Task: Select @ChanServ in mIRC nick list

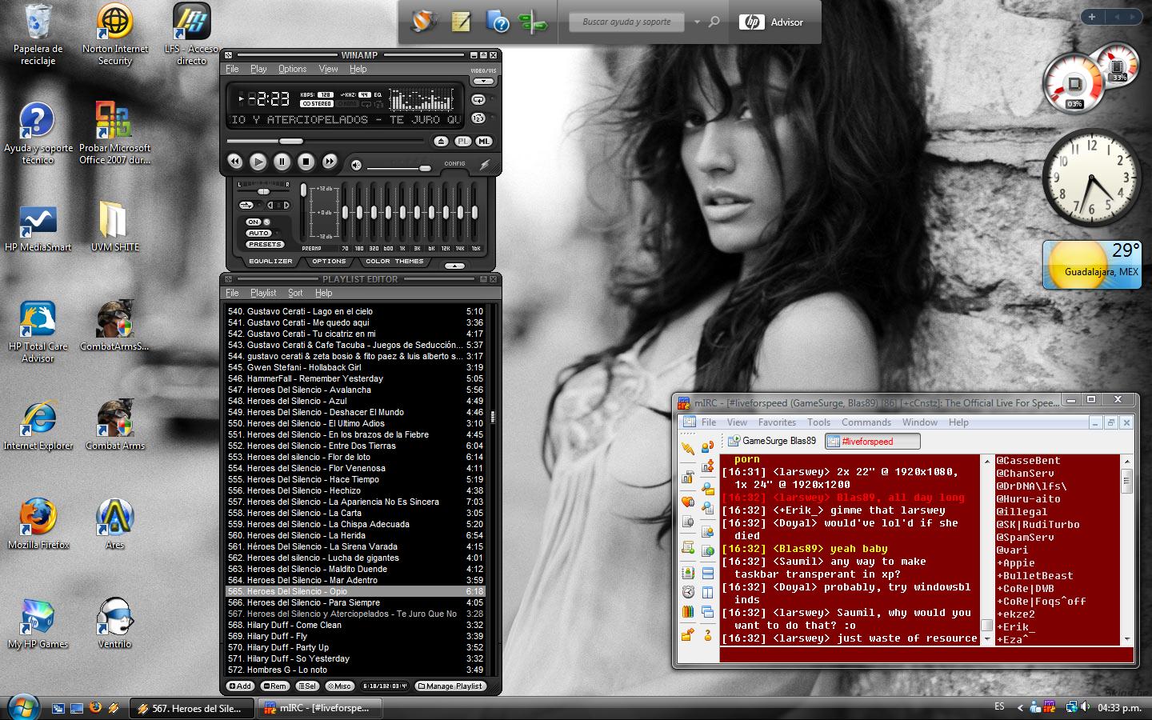Action: click(x=1025, y=473)
